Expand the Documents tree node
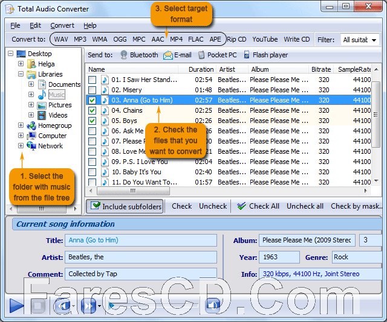Screen dimensions: 387x322 31,84
